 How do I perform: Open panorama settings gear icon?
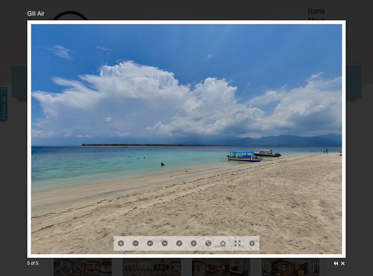click(x=252, y=243)
